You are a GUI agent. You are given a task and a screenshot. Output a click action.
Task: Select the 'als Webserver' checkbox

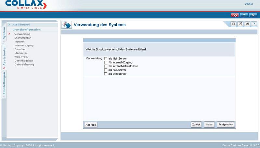point(106,74)
